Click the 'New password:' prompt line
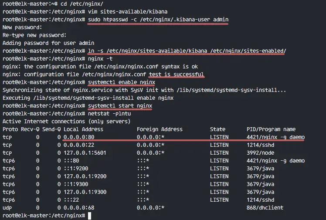 (x=22, y=27)
